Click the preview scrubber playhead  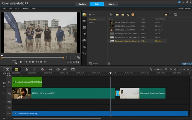tap(2, 56)
